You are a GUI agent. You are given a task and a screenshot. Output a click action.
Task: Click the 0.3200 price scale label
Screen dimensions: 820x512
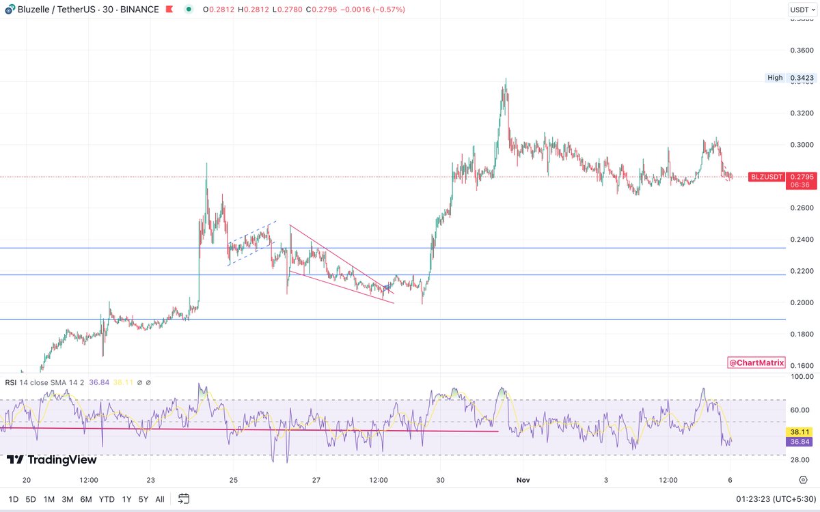801,113
